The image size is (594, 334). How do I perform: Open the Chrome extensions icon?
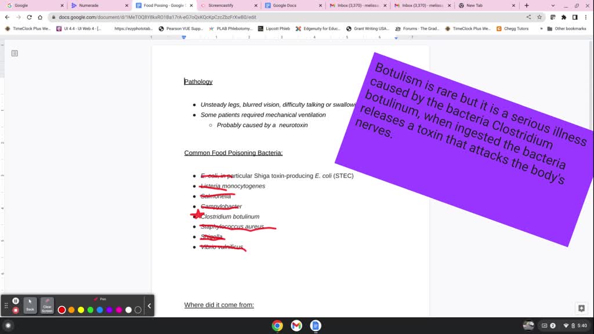(x=564, y=17)
